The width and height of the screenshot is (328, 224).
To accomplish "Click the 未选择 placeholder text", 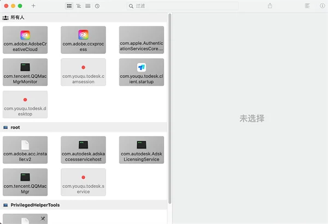I will coord(252,118).
